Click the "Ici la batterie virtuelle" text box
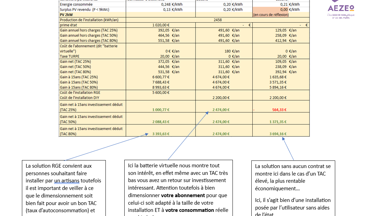The width and height of the screenshot is (365, 216). (x=178, y=188)
